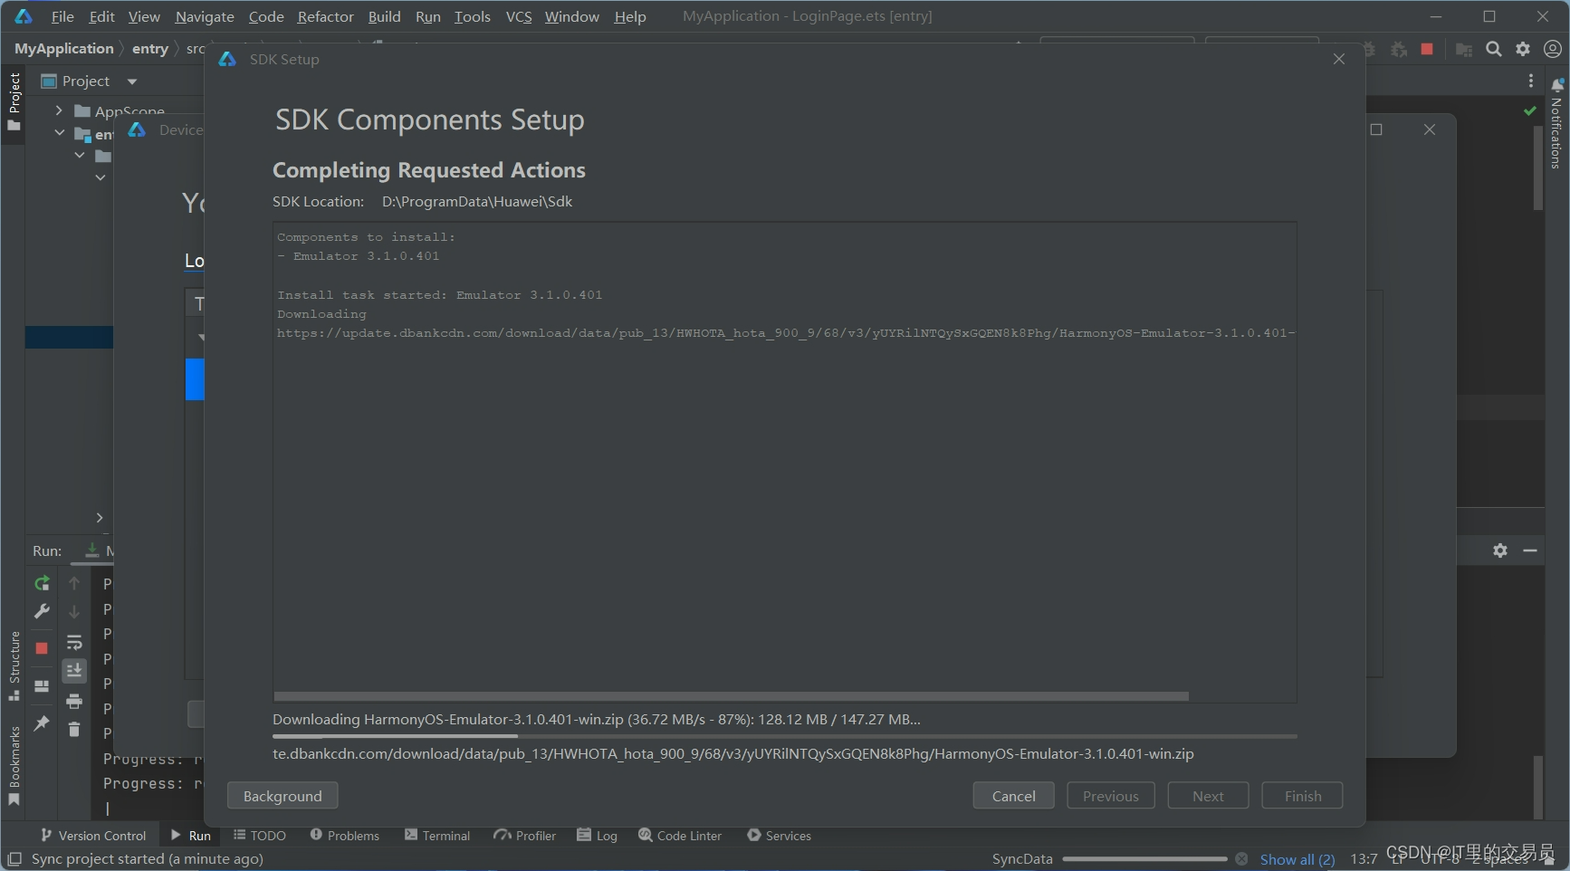This screenshot has height=871, width=1570.
Task: Open the File menu
Action: pos(62,16)
